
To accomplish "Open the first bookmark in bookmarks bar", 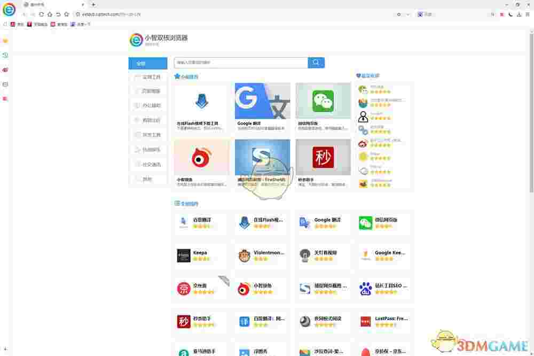I will 18,24.
